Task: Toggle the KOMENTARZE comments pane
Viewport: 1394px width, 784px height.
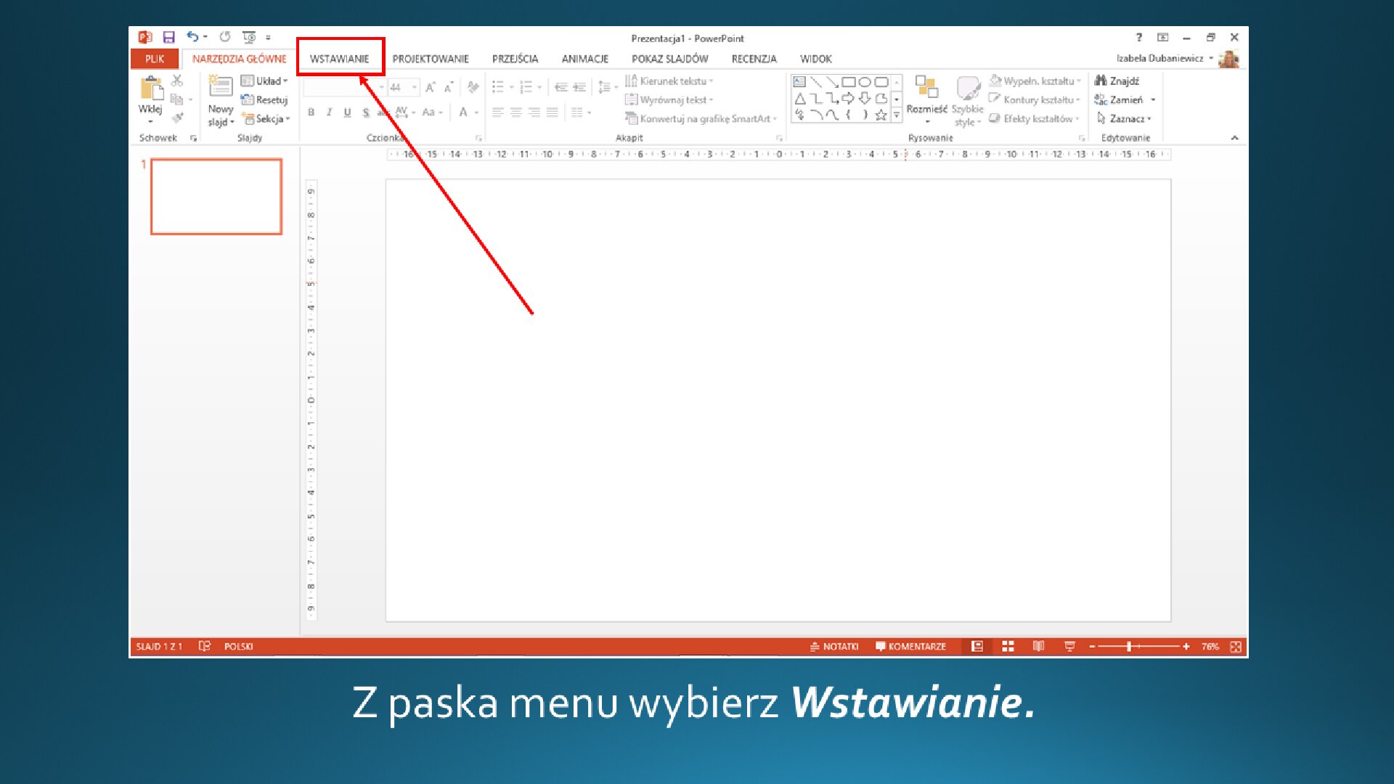Action: coord(913,646)
